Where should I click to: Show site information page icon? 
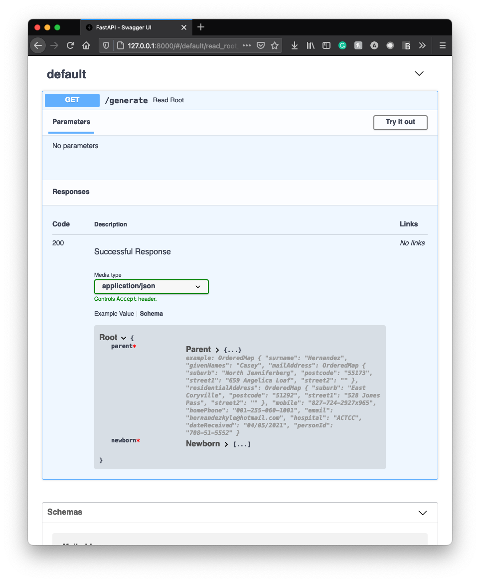pos(120,46)
